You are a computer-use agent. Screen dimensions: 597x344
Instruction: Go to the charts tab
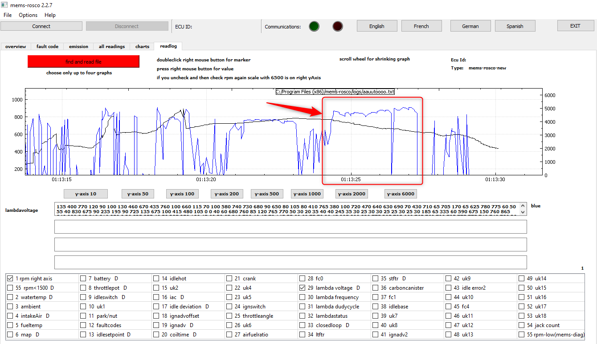(142, 46)
